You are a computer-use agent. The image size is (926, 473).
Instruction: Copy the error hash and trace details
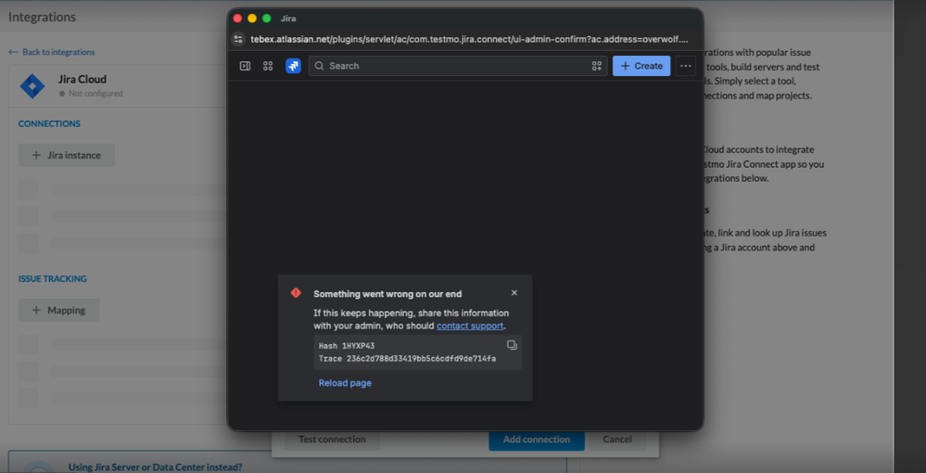[x=512, y=345]
